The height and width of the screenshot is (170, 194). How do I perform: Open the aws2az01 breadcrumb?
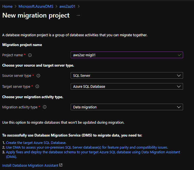pyautogui.click(x=67, y=6)
